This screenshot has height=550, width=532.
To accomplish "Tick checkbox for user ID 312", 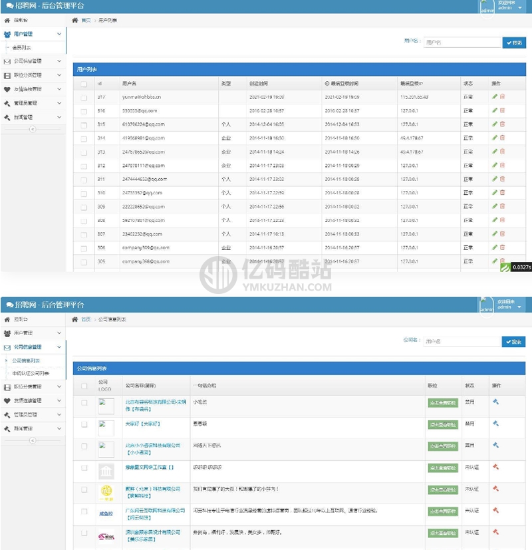I will click(84, 166).
